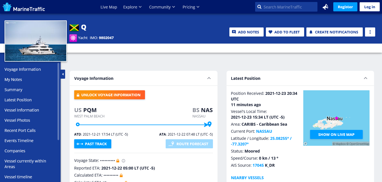Open the yacht photo thumbnail
This screenshot has width=382, height=182.
pos(36,41)
